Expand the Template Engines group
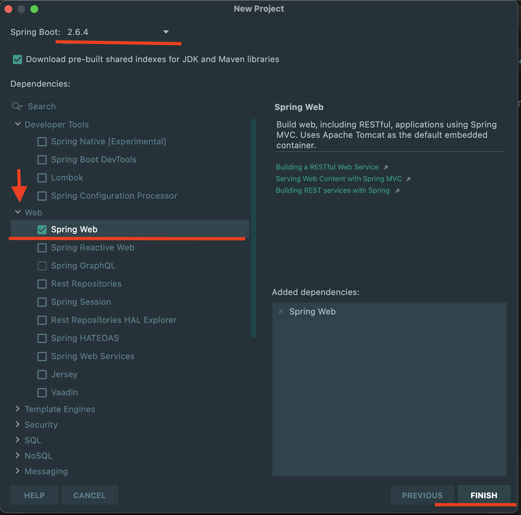This screenshot has width=521, height=515. [x=18, y=409]
